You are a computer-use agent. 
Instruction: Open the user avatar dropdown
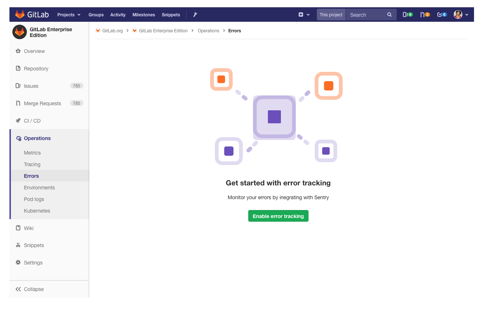pyautogui.click(x=461, y=15)
